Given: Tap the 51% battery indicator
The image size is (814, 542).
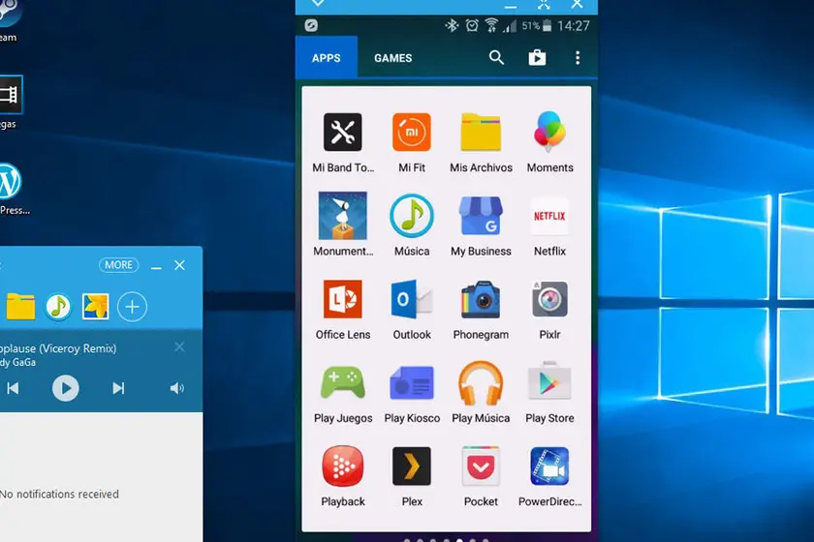Looking at the screenshot, I should tap(537, 25).
